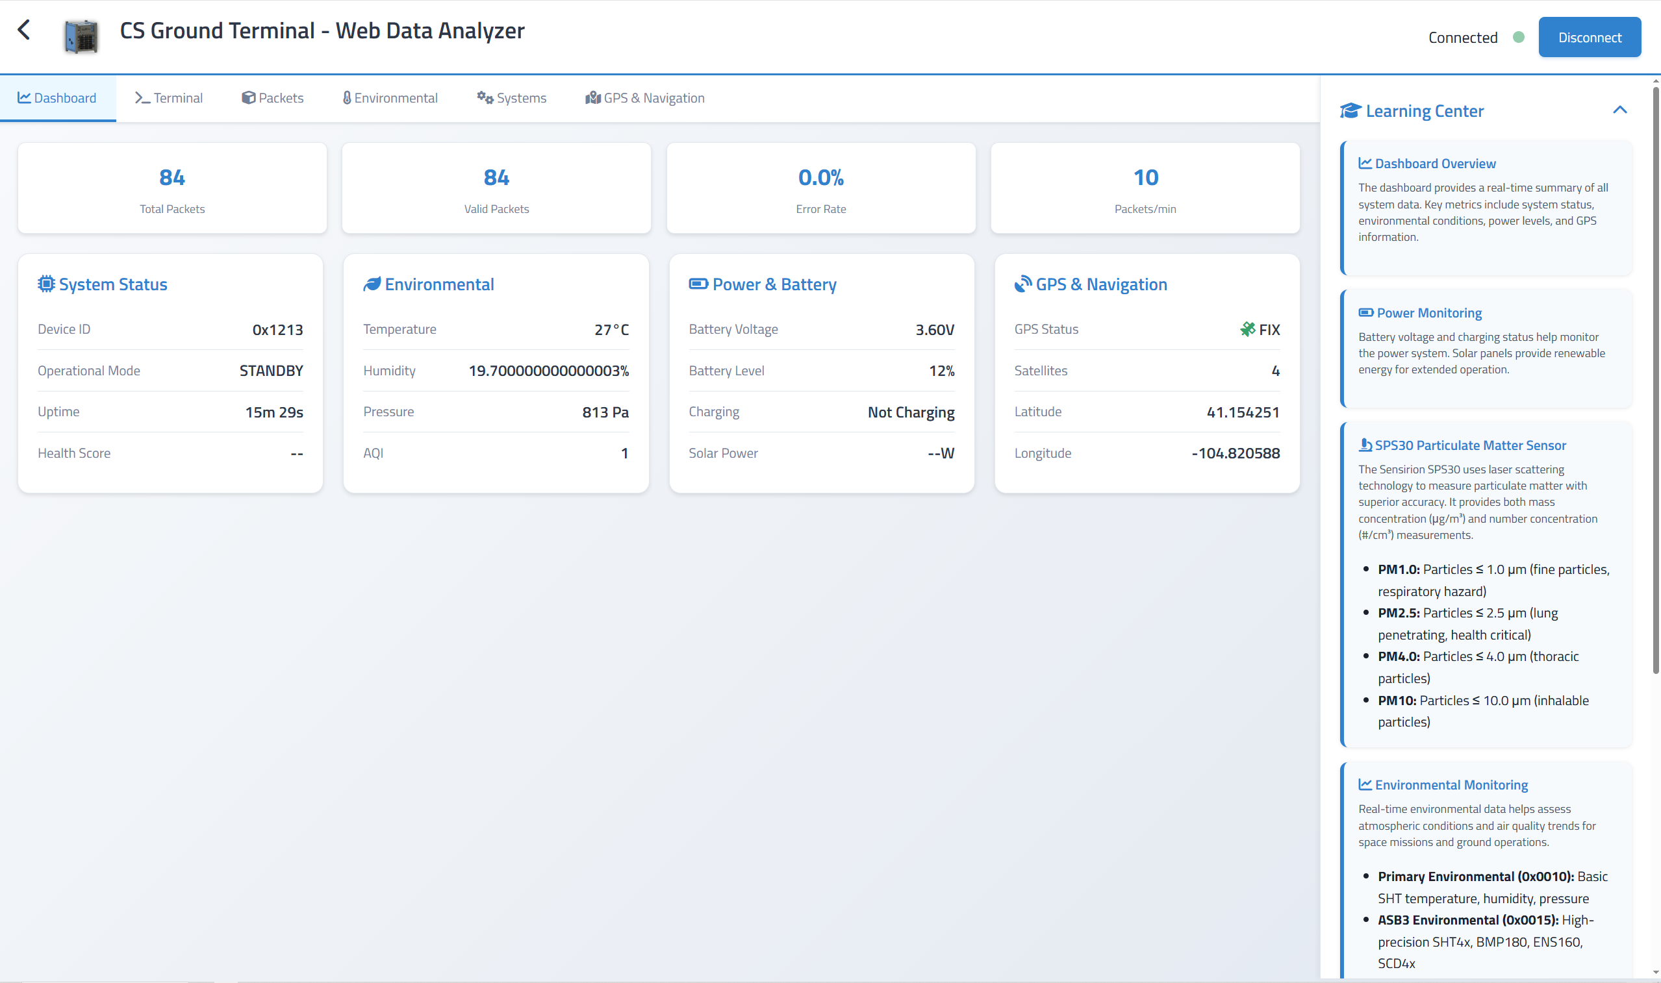Click the Power Monitoring heading

1428,313
